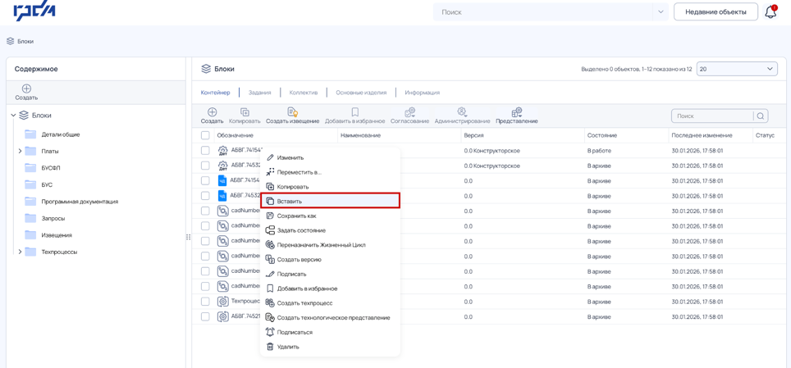Open the Согласование toolbar dropdown

(x=409, y=116)
